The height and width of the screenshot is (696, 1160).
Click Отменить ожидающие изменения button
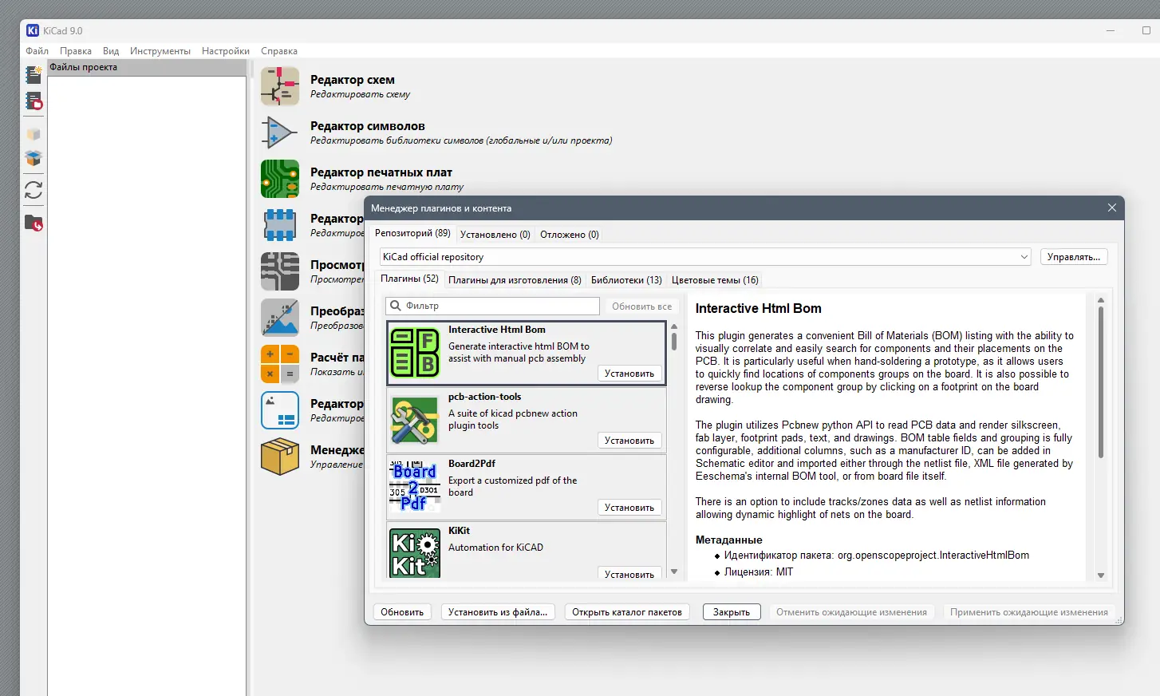click(x=851, y=612)
